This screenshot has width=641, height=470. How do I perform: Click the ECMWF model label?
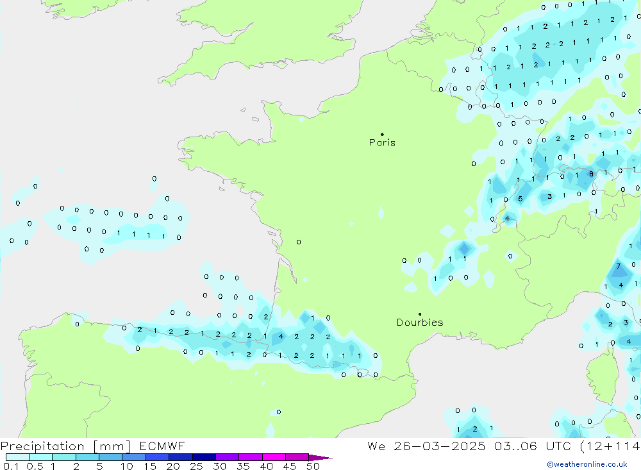point(162,446)
